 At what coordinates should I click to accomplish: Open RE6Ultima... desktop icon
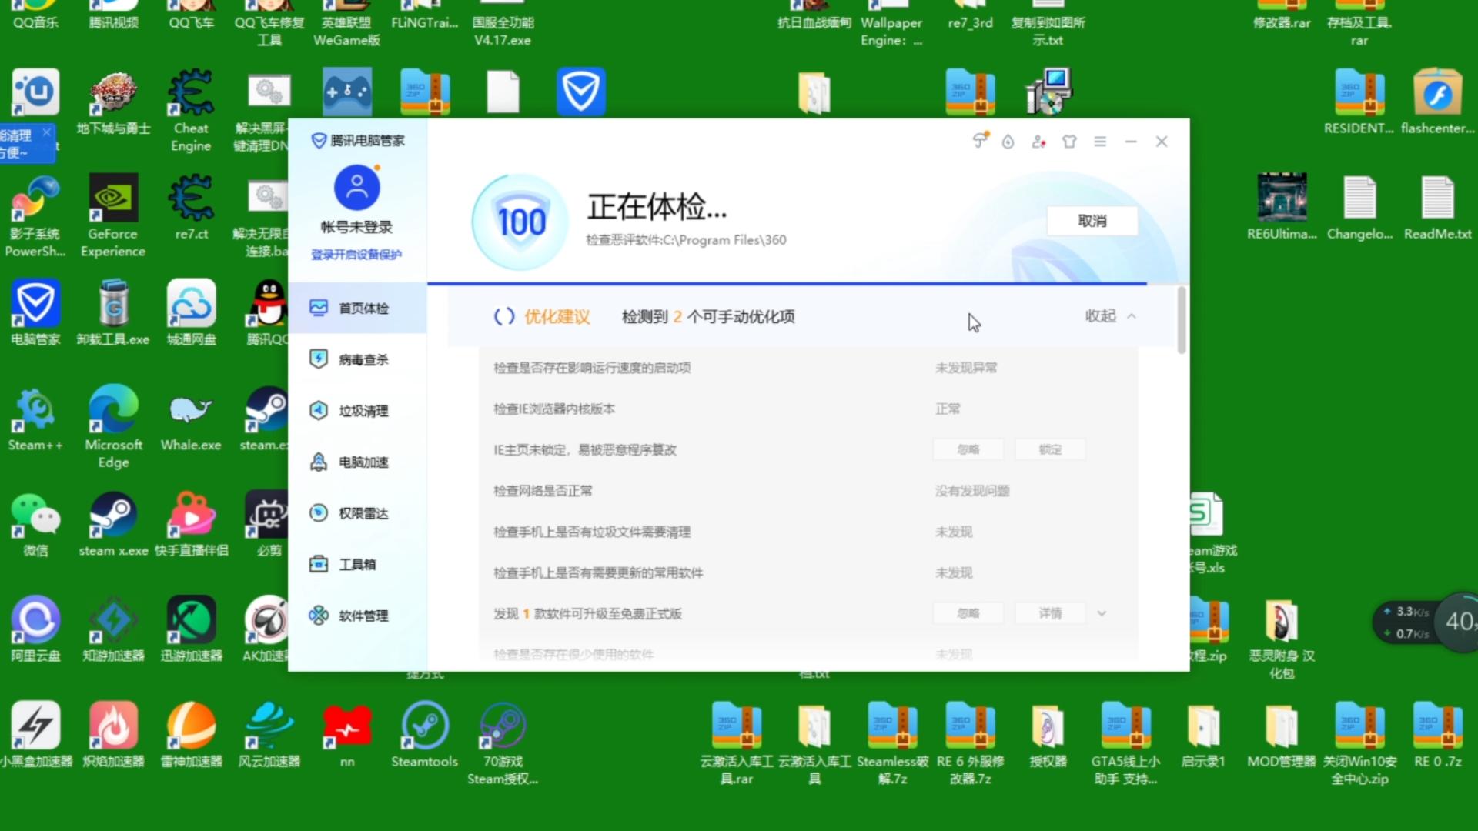point(1282,207)
